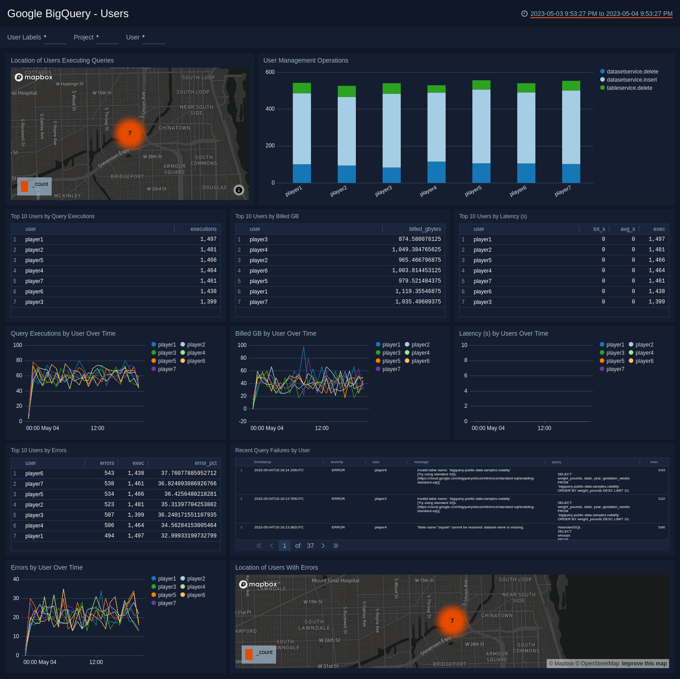The width and height of the screenshot is (680, 679).
Task: Click the Mapbox logo in Location of Users With Errors map
Action: click(258, 584)
